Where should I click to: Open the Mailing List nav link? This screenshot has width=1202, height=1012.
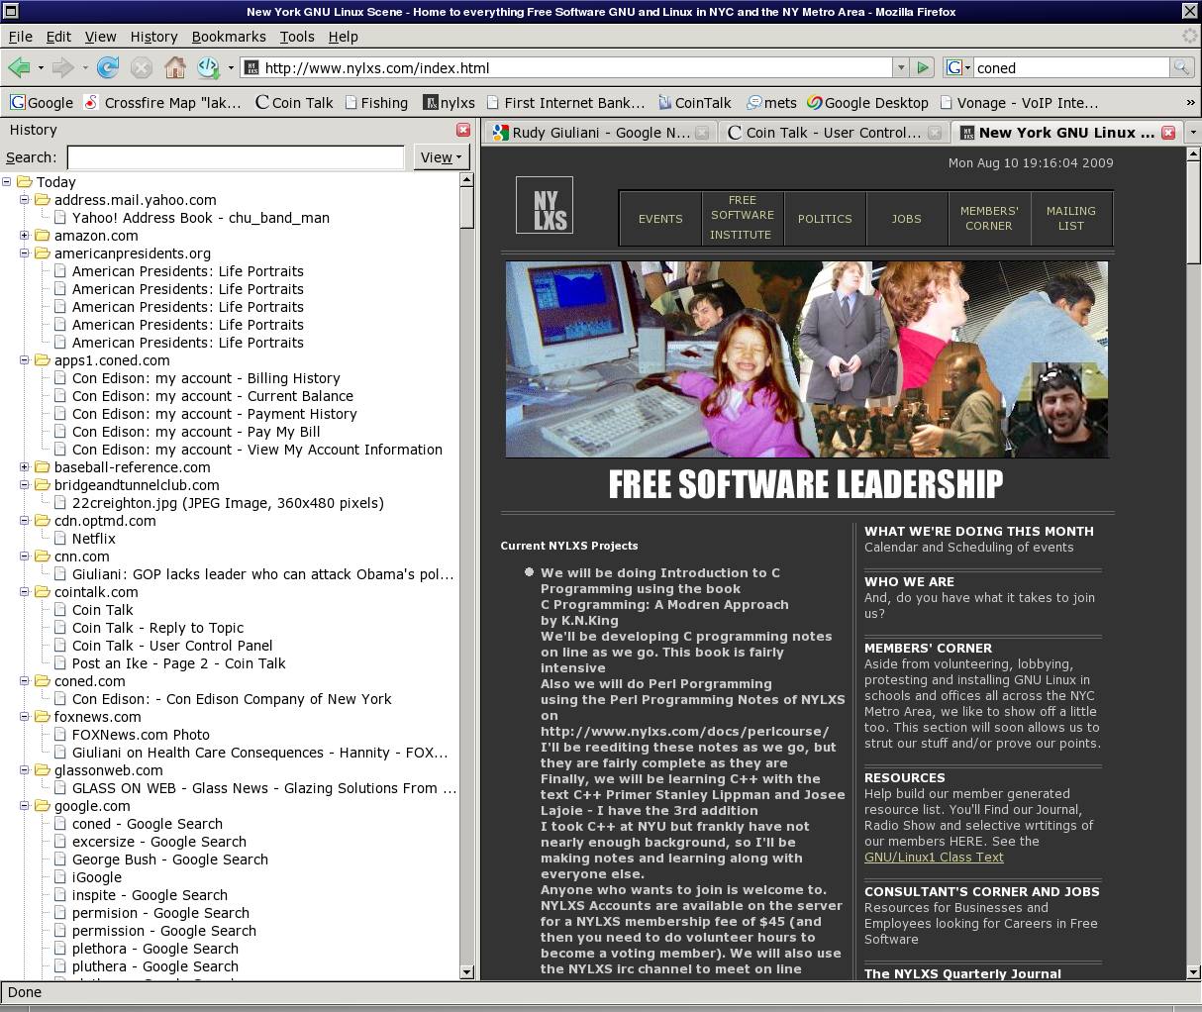coord(1071,218)
